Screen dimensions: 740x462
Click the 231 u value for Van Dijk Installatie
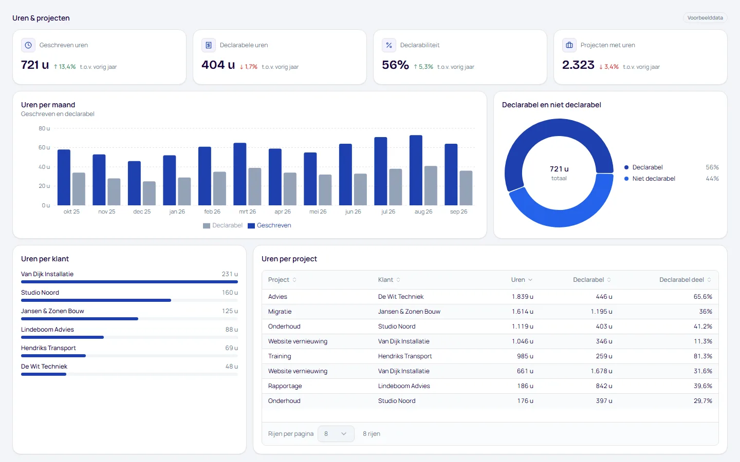[x=230, y=274]
